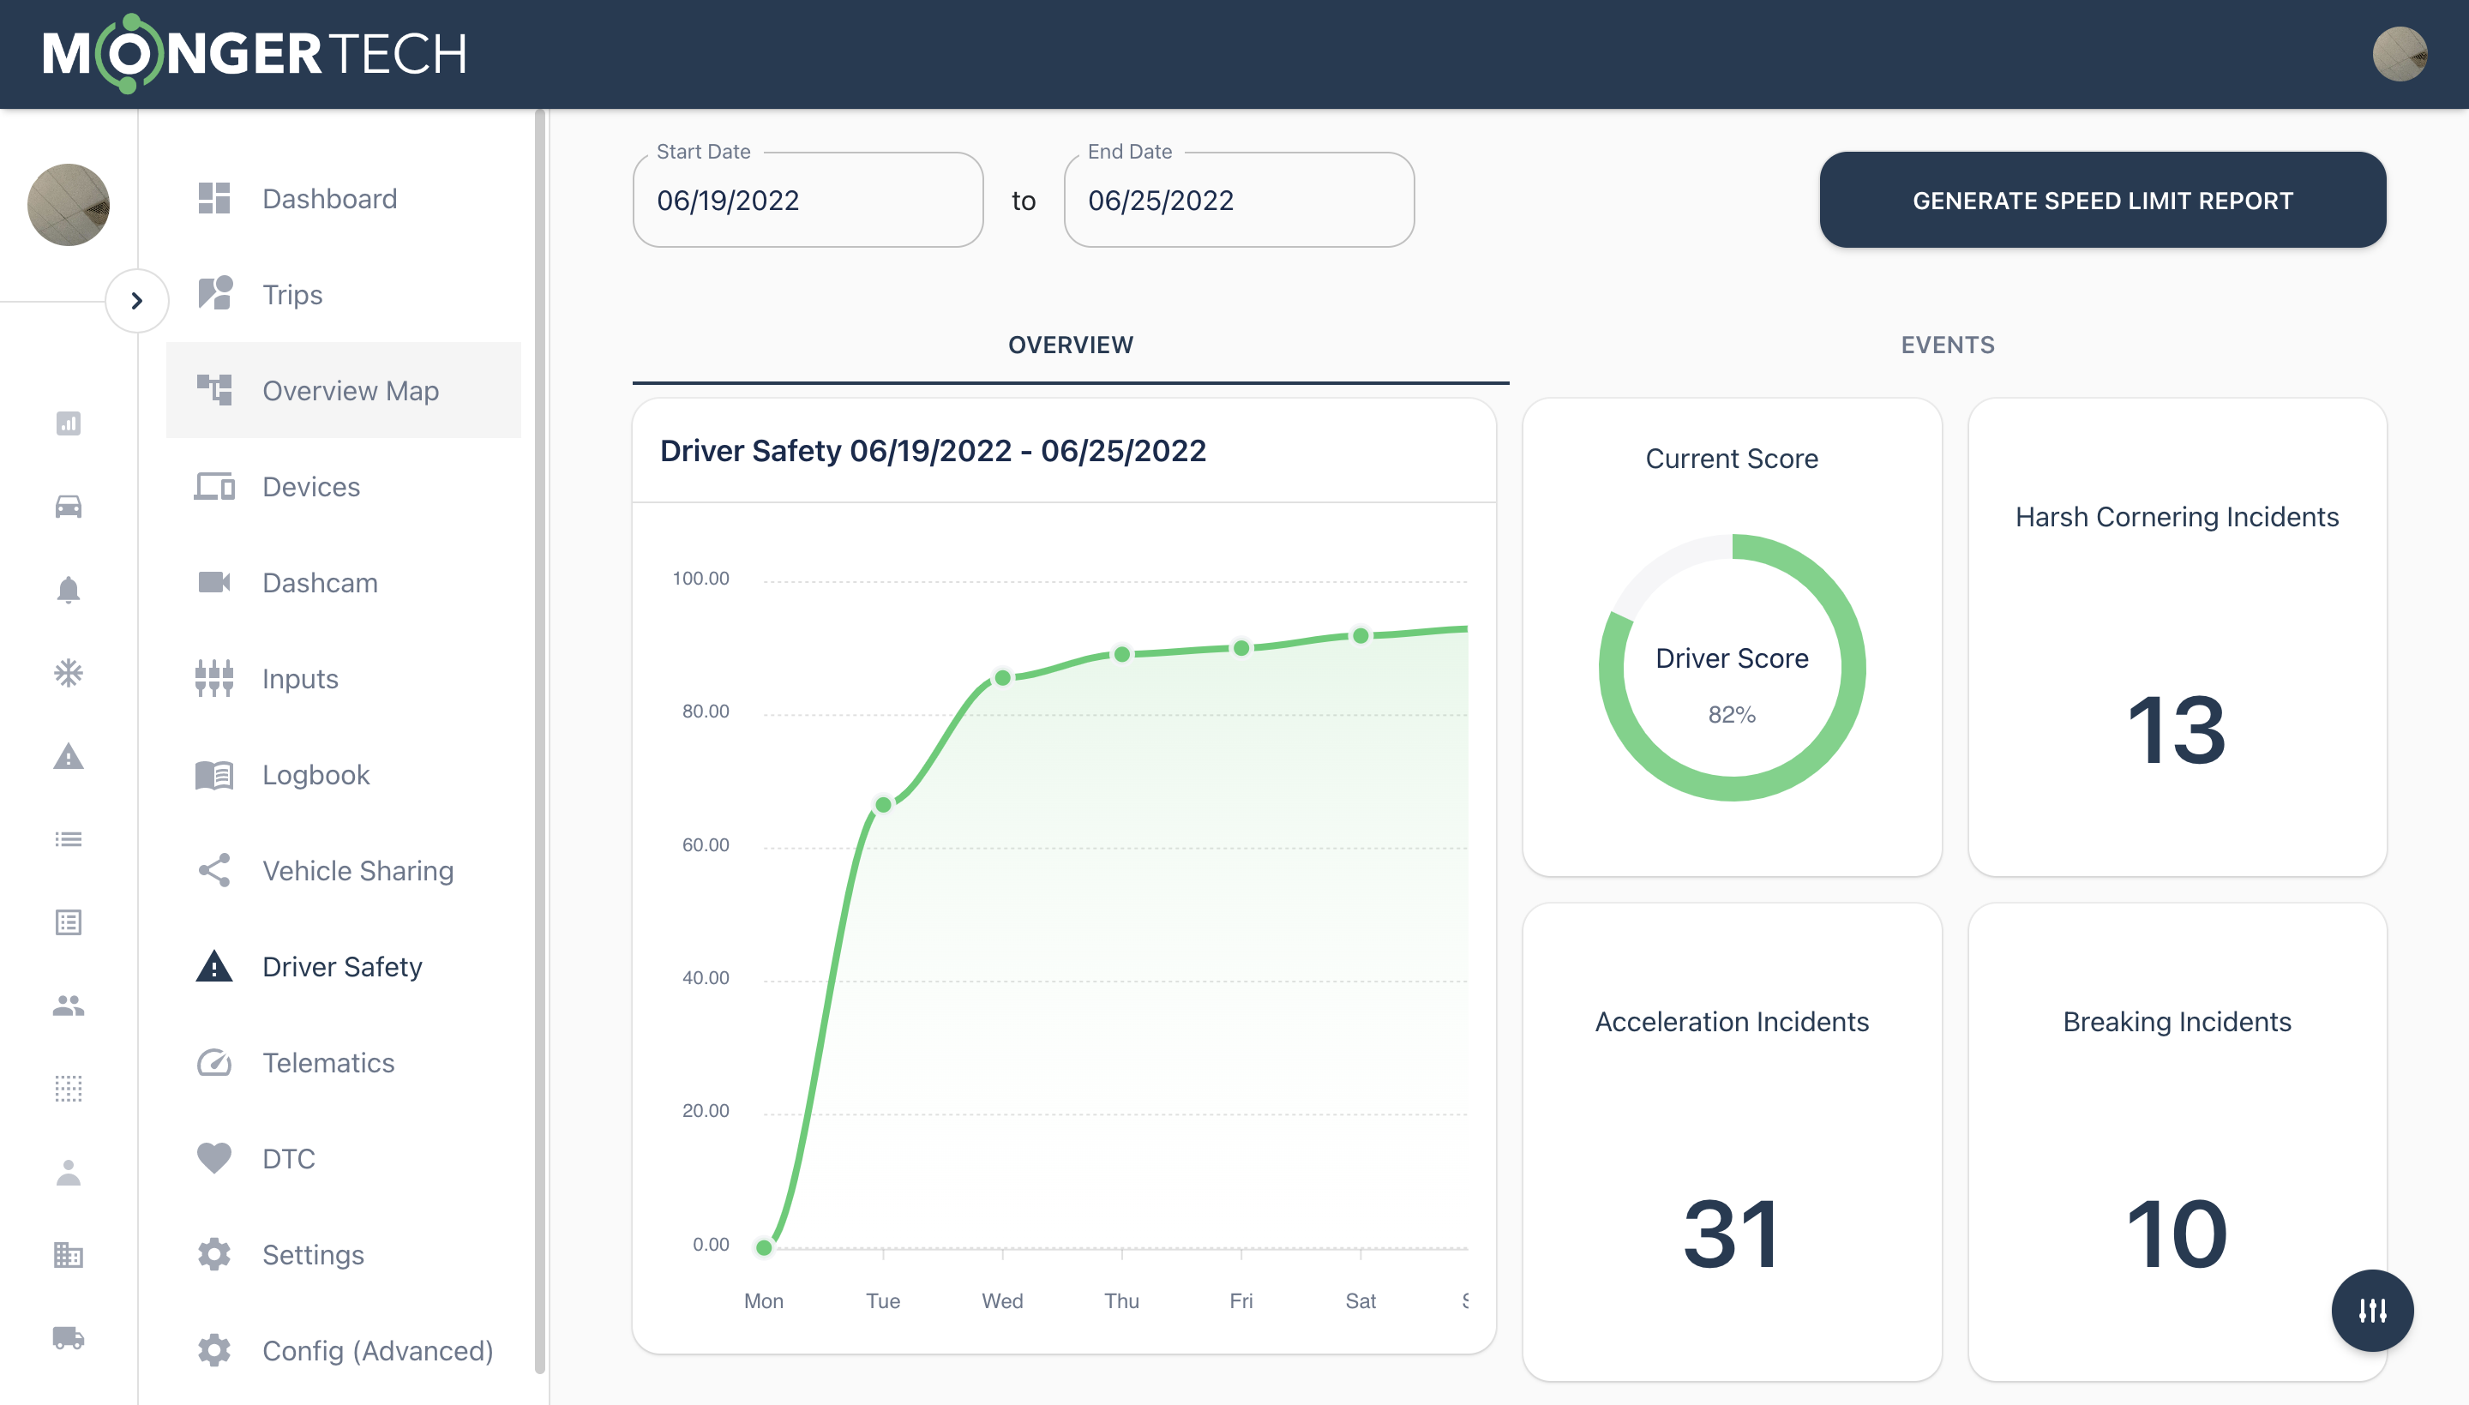
Task: Open Telematics via its gauge icon
Action: [213, 1062]
